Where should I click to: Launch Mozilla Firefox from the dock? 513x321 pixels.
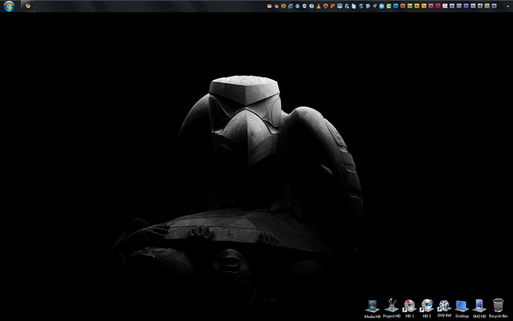(x=283, y=6)
